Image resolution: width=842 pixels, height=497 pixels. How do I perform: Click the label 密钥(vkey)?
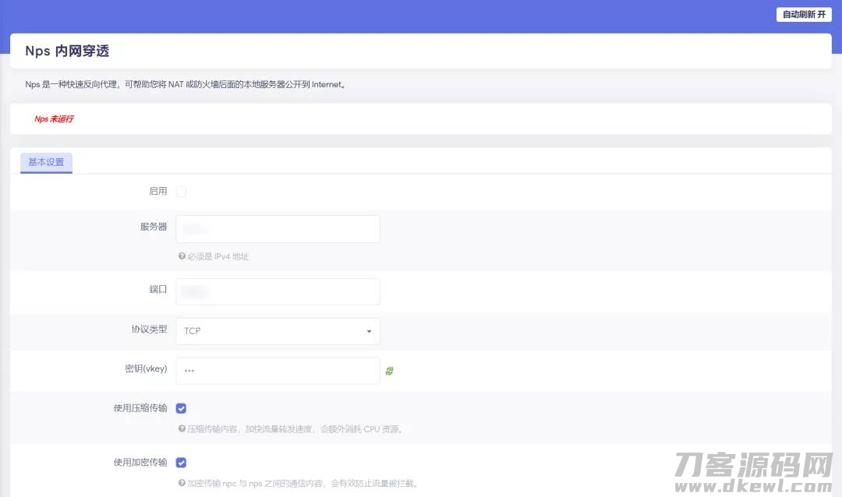tap(146, 368)
